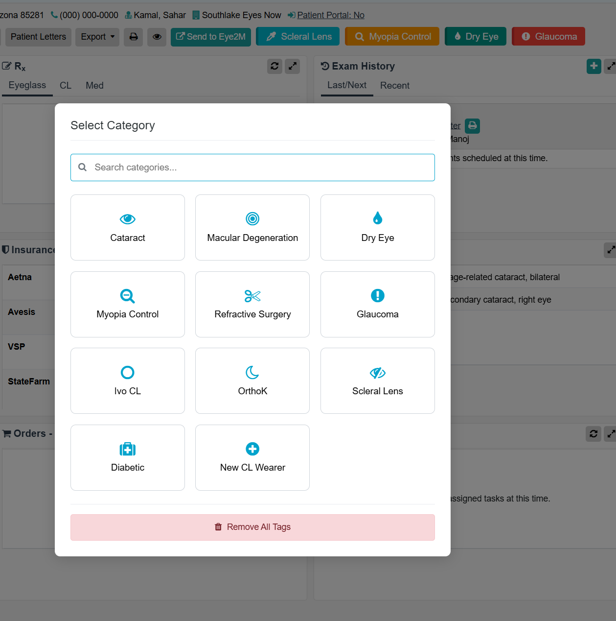Refresh the Orders panel
The width and height of the screenshot is (616, 621).
593,434
